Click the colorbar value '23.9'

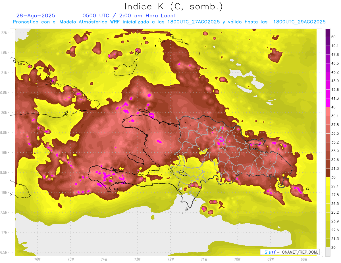(x=335, y=221)
